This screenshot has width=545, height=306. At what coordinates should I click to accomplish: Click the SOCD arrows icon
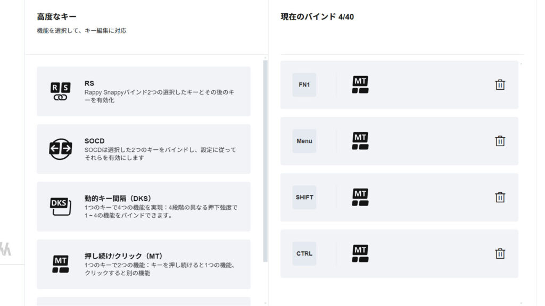[60, 149]
